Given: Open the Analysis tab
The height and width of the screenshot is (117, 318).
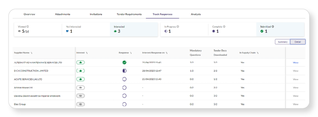Looking at the screenshot, I should click(196, 14).
